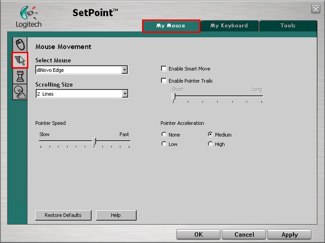Switch to the My Mouse tab

(171, 26)
